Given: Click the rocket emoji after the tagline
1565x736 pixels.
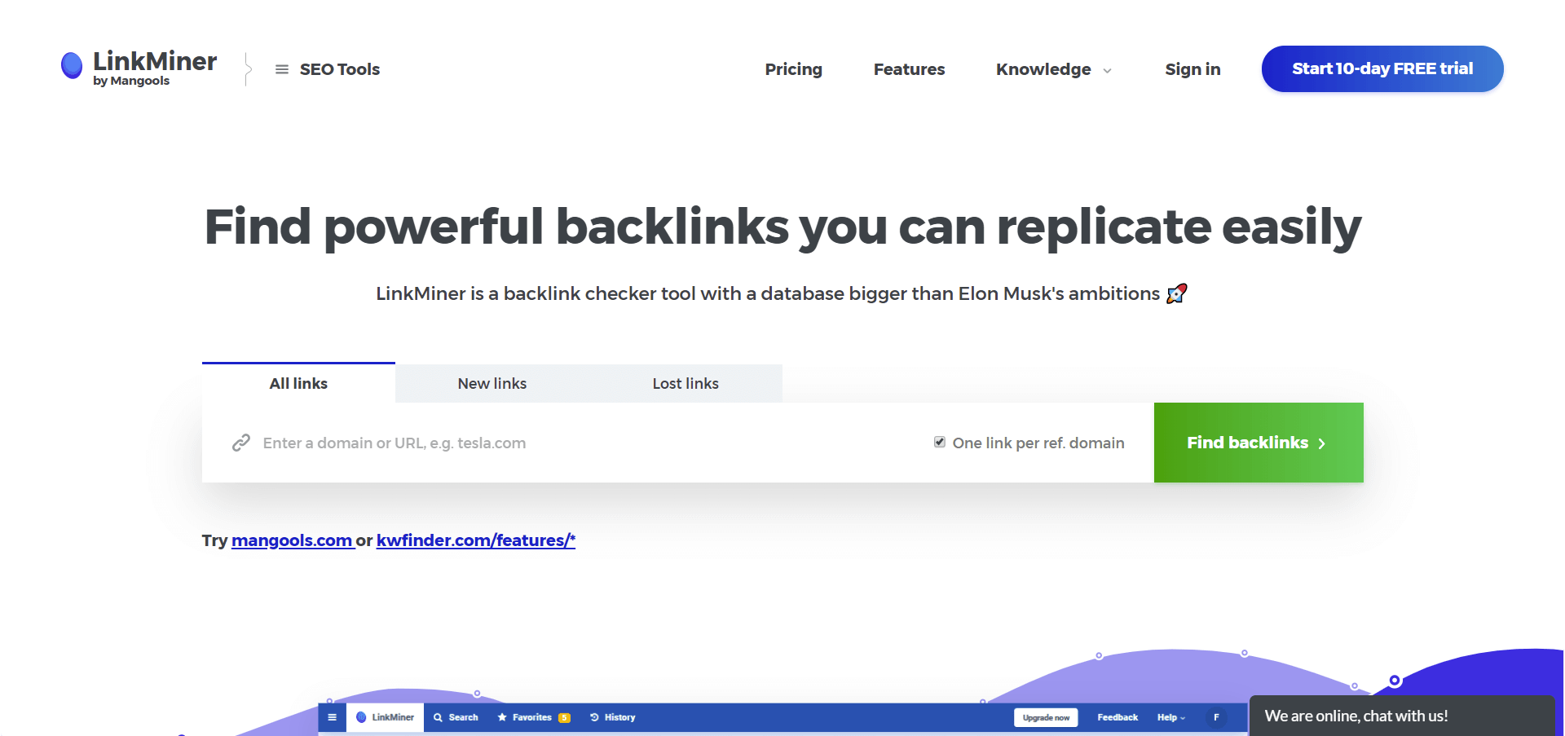Looking at the screenshot, I should (1177, 293).
